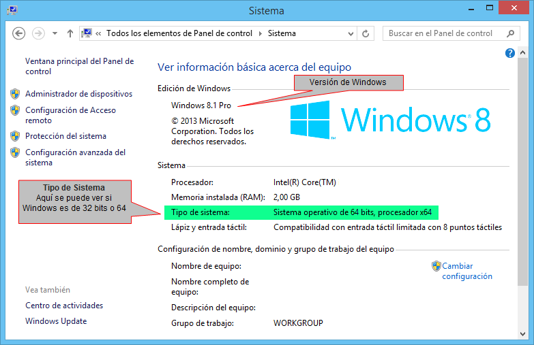534x345 pixels.
Task: Click the forward navigation arrow
Action: 38,33
